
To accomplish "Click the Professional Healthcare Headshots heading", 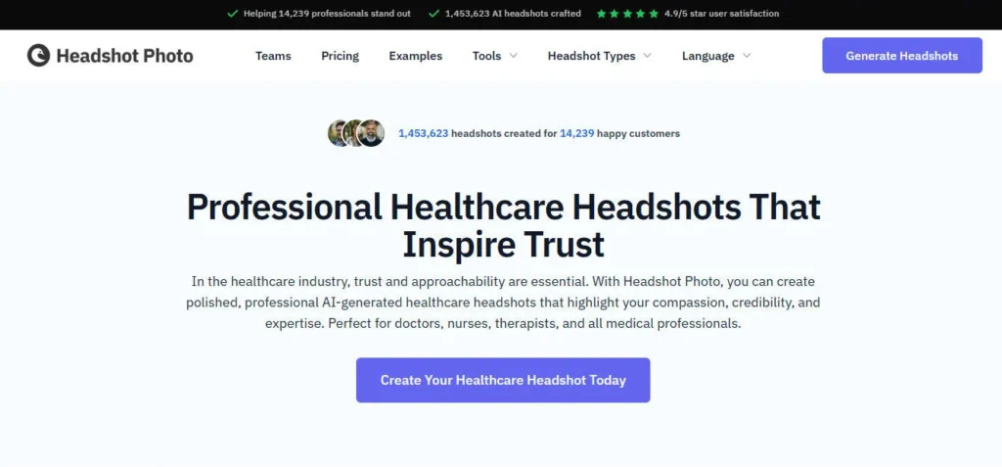I will tap(503, 226).
